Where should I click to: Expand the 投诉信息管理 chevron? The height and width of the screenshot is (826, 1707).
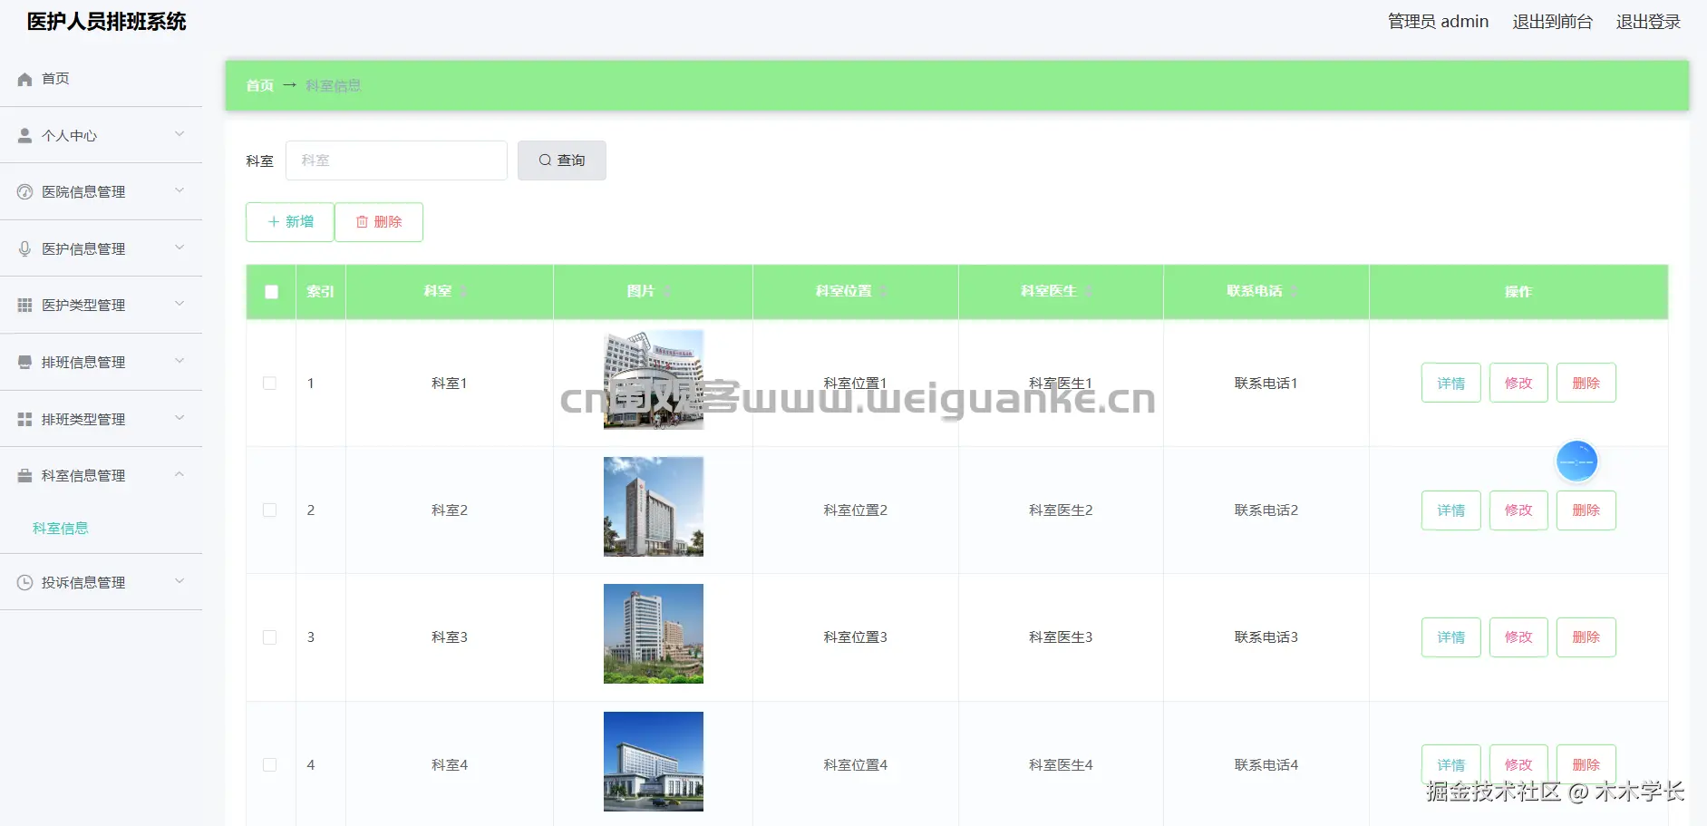click(179, 581)
